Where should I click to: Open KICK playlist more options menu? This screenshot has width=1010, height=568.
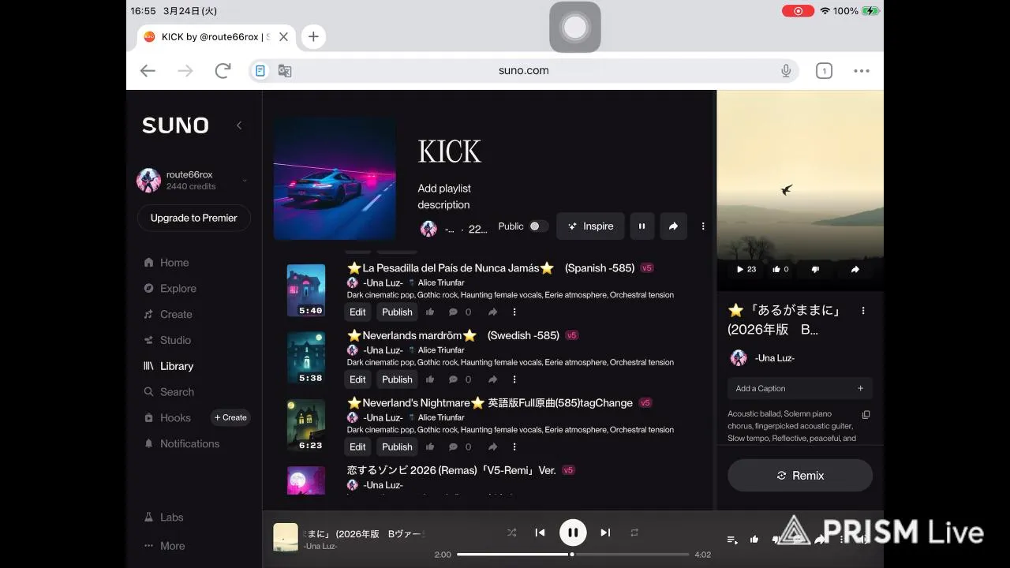(x=703, y=226)
